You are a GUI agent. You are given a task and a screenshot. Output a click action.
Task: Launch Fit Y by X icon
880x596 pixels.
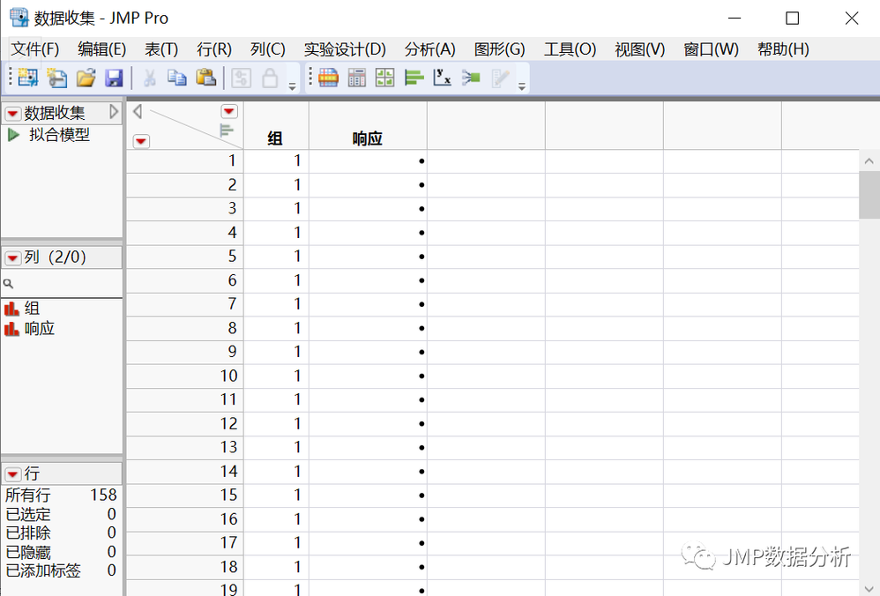443,78
